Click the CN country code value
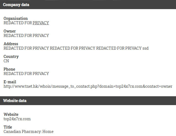The width and height of the screenshot is (176, 136). coord(6,61)
